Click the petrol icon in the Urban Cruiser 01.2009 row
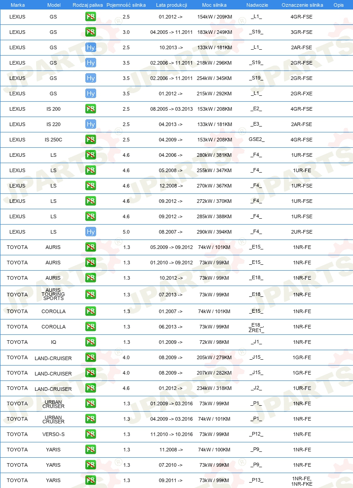Image resolution: width=353 pixels, height=488 pixels. click(x=90, y=404)
